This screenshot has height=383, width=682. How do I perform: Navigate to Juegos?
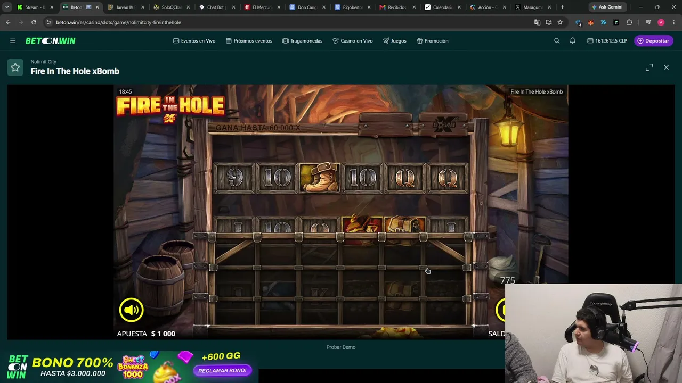coord(395,41)
